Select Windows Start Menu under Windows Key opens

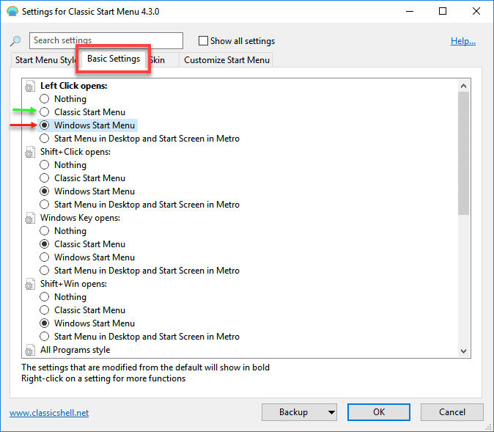click(x=45, y=257)
